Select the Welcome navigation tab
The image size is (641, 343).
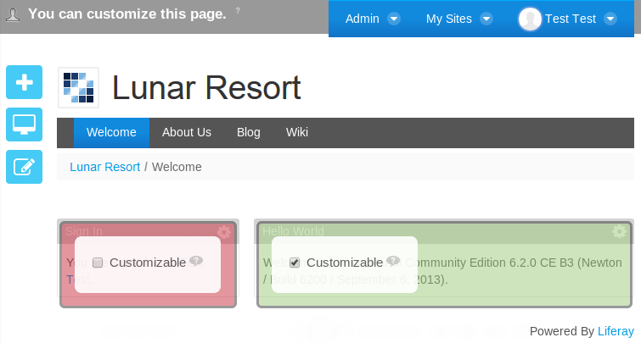[x=111, y=133]
